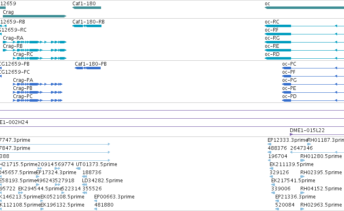Choose the oc-PF protein feature

point(313,76)
